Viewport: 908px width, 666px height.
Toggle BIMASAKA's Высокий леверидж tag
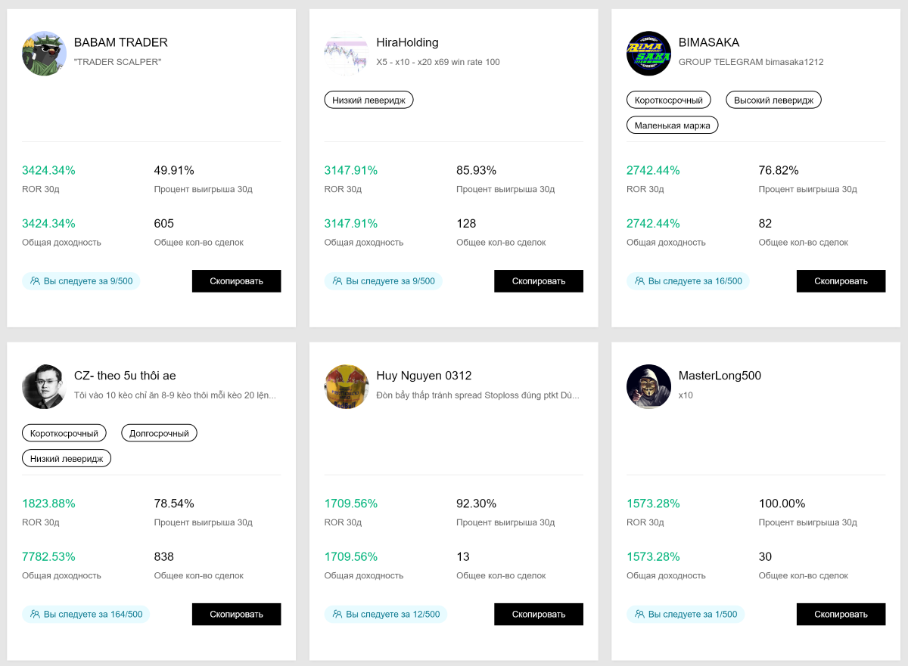click(x=773, y=100)
